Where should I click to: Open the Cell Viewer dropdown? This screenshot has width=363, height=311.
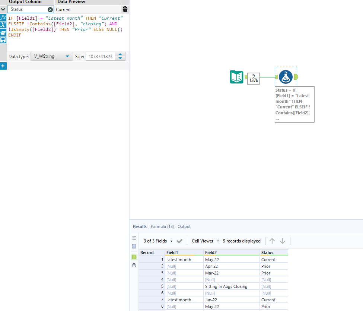tap(204, 241)
